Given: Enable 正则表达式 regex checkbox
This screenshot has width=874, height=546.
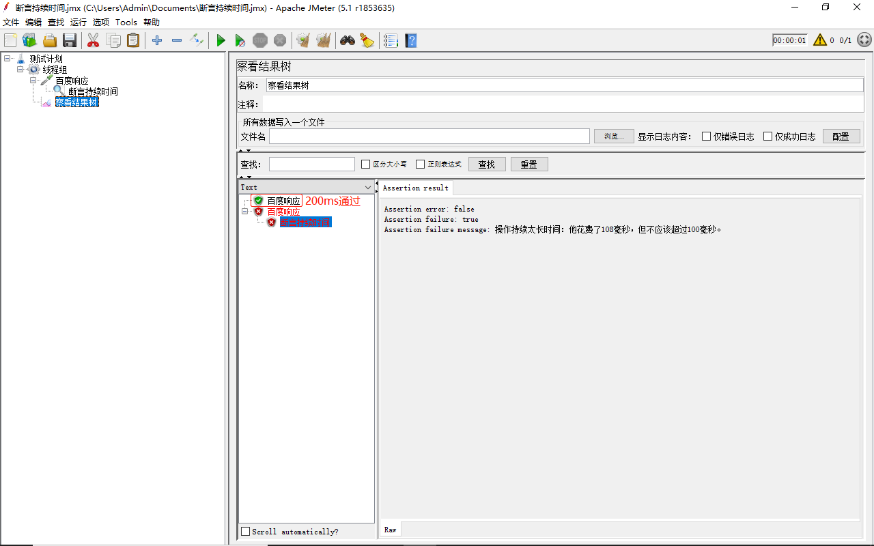Looking at the screenshot, I should (x=420, y=164).
